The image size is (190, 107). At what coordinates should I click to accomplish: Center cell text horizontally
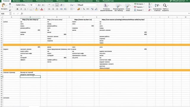[x=53, y=9]
